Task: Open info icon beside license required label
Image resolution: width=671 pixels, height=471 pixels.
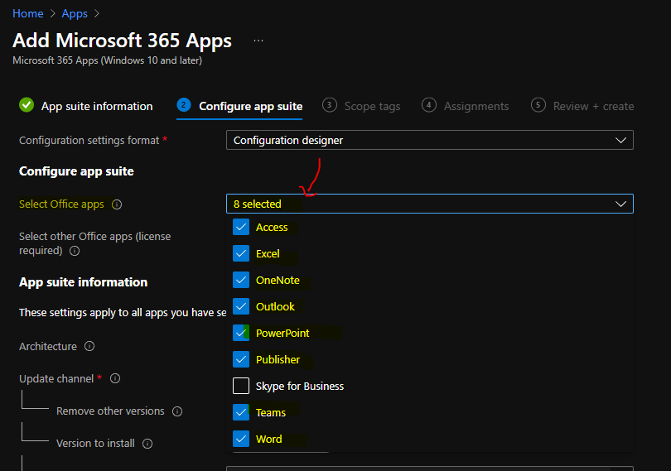Action: point(75,251)
